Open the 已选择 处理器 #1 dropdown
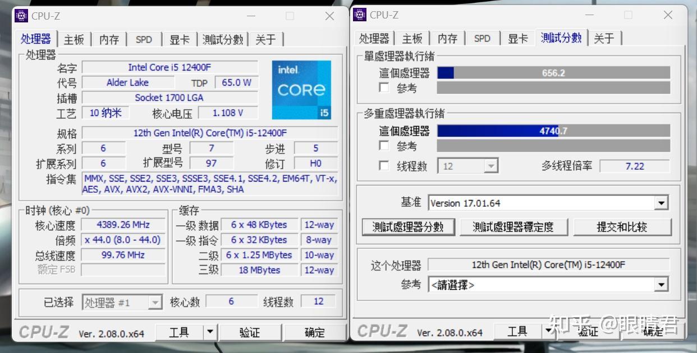The width and height of the screenshot is (697, 353). pyautogui.click(x=122, y=303)
